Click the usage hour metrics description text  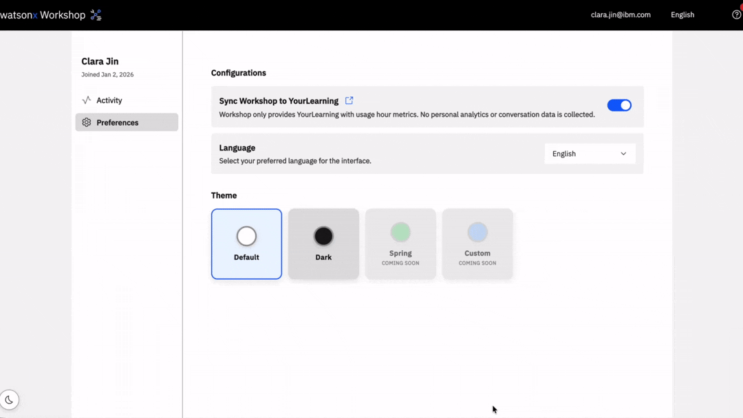[x=407, y=115]
